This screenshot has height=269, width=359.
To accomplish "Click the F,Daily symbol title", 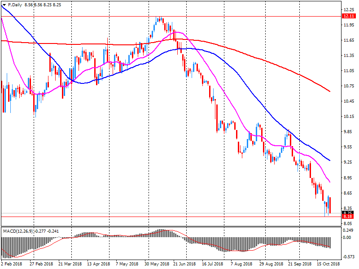I will tap(15, 5).
